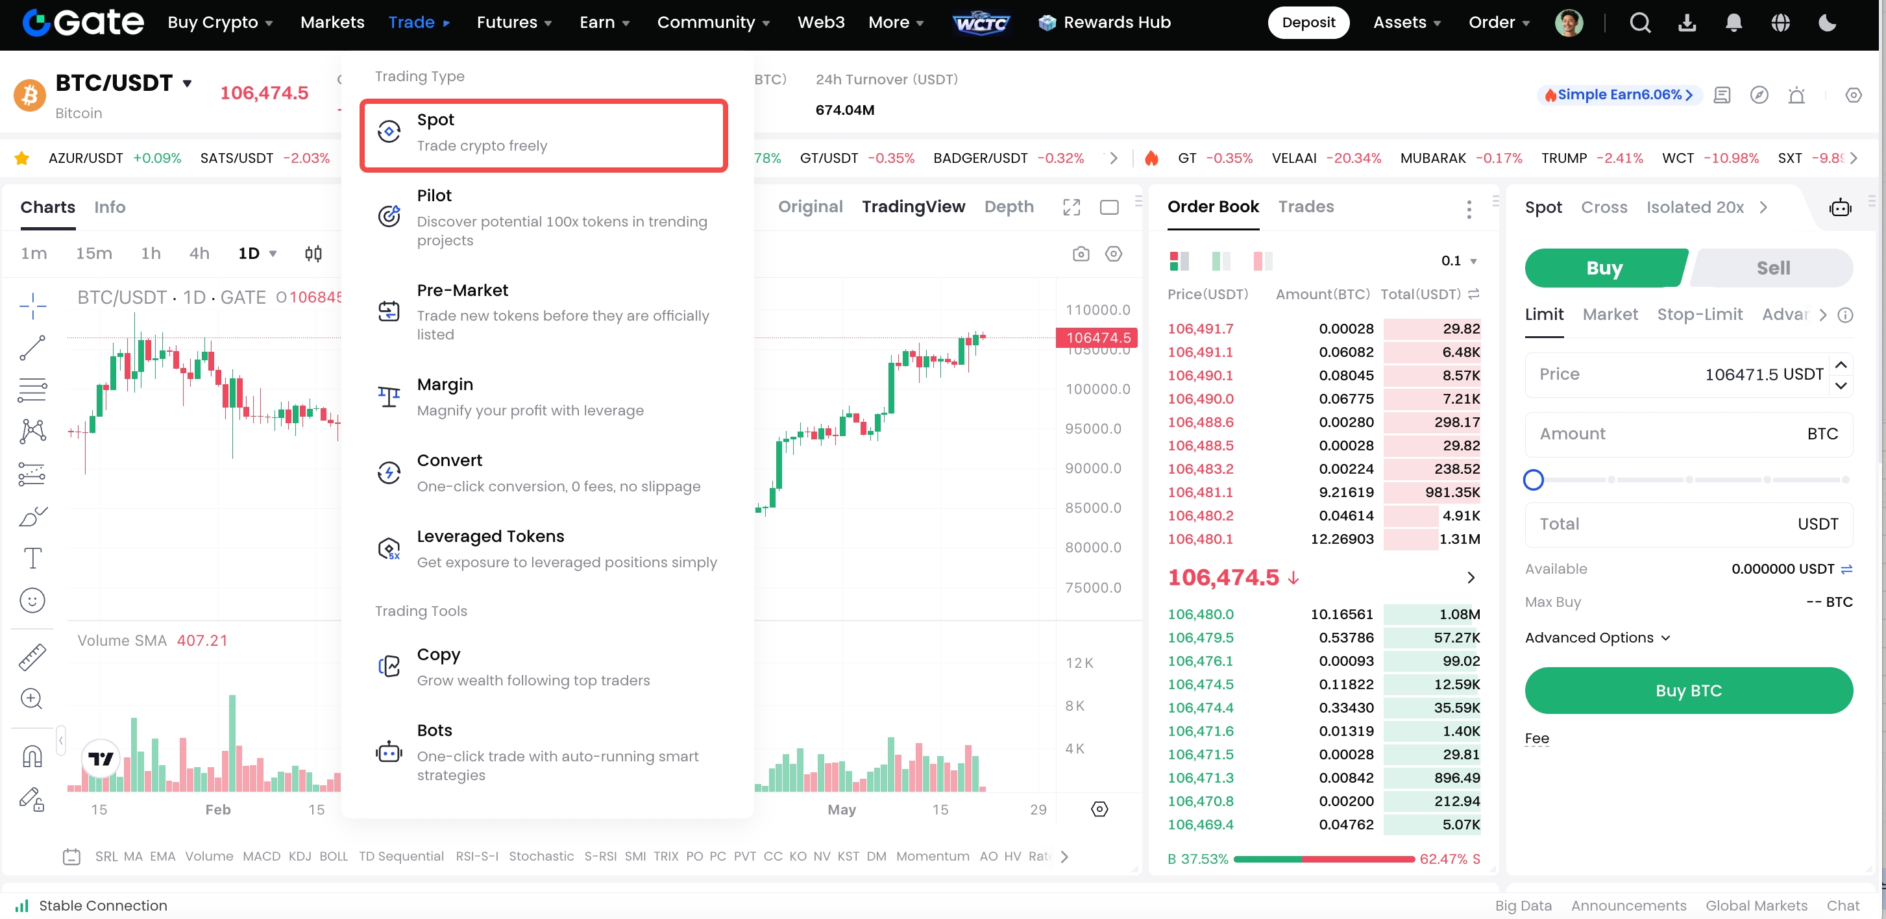Click the chart screenshot camera icon
Image resolution: width=1886 pixels, height=919 pixels.
[1081, 254]
